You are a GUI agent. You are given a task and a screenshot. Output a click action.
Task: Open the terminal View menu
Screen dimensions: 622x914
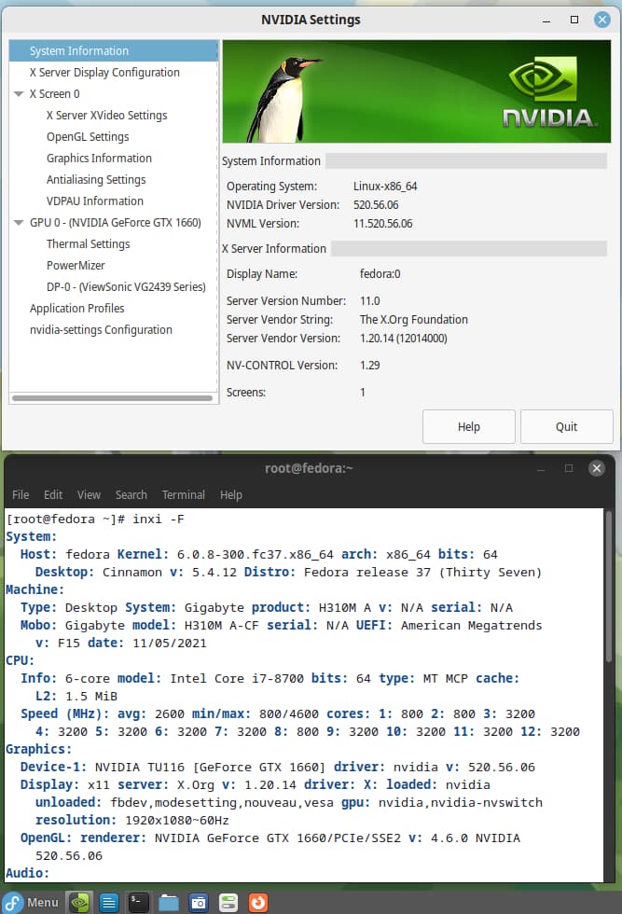pos(89,495)
